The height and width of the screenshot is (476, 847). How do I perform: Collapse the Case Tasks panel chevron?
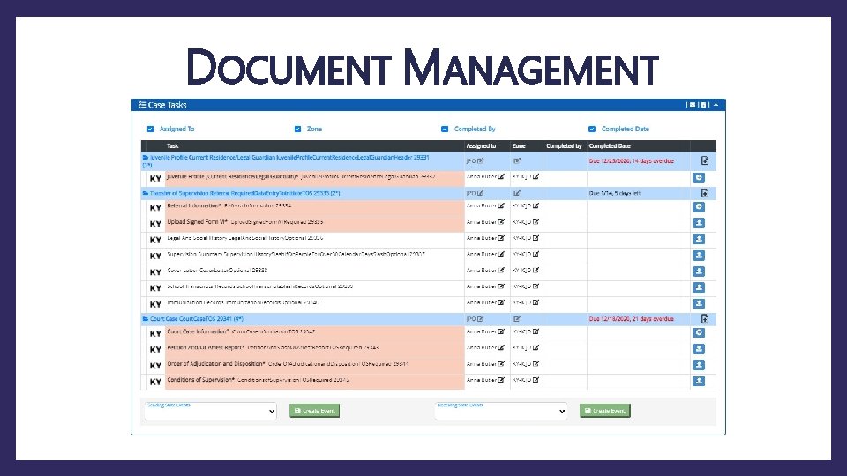716,105
